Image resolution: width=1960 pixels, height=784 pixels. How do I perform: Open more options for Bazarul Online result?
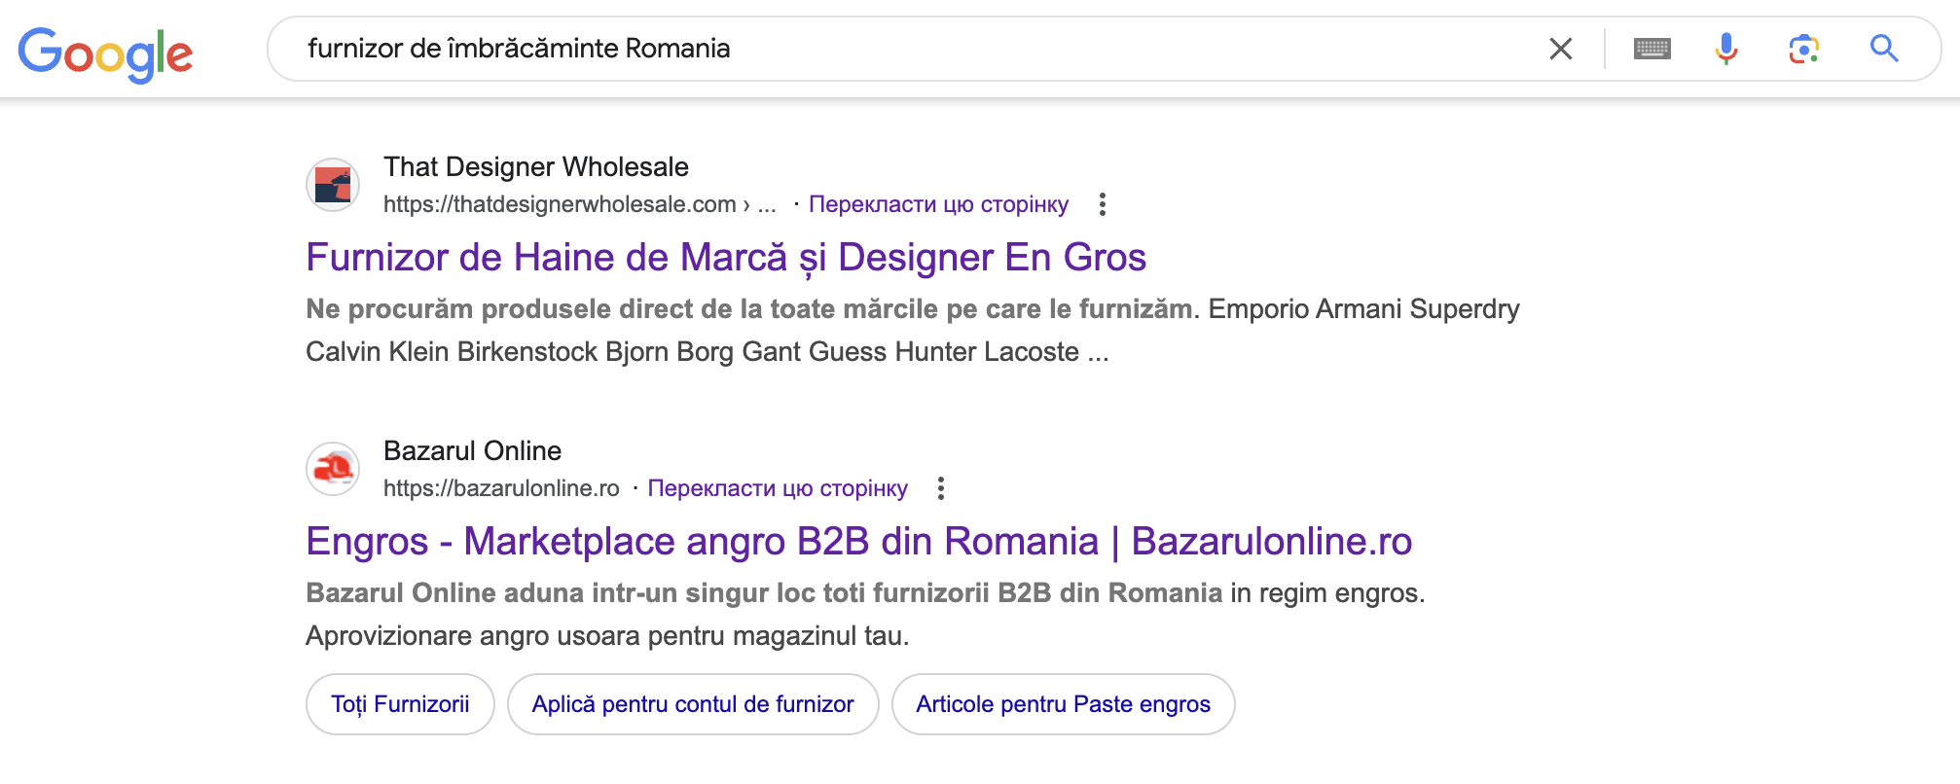(x=940, y=488)
